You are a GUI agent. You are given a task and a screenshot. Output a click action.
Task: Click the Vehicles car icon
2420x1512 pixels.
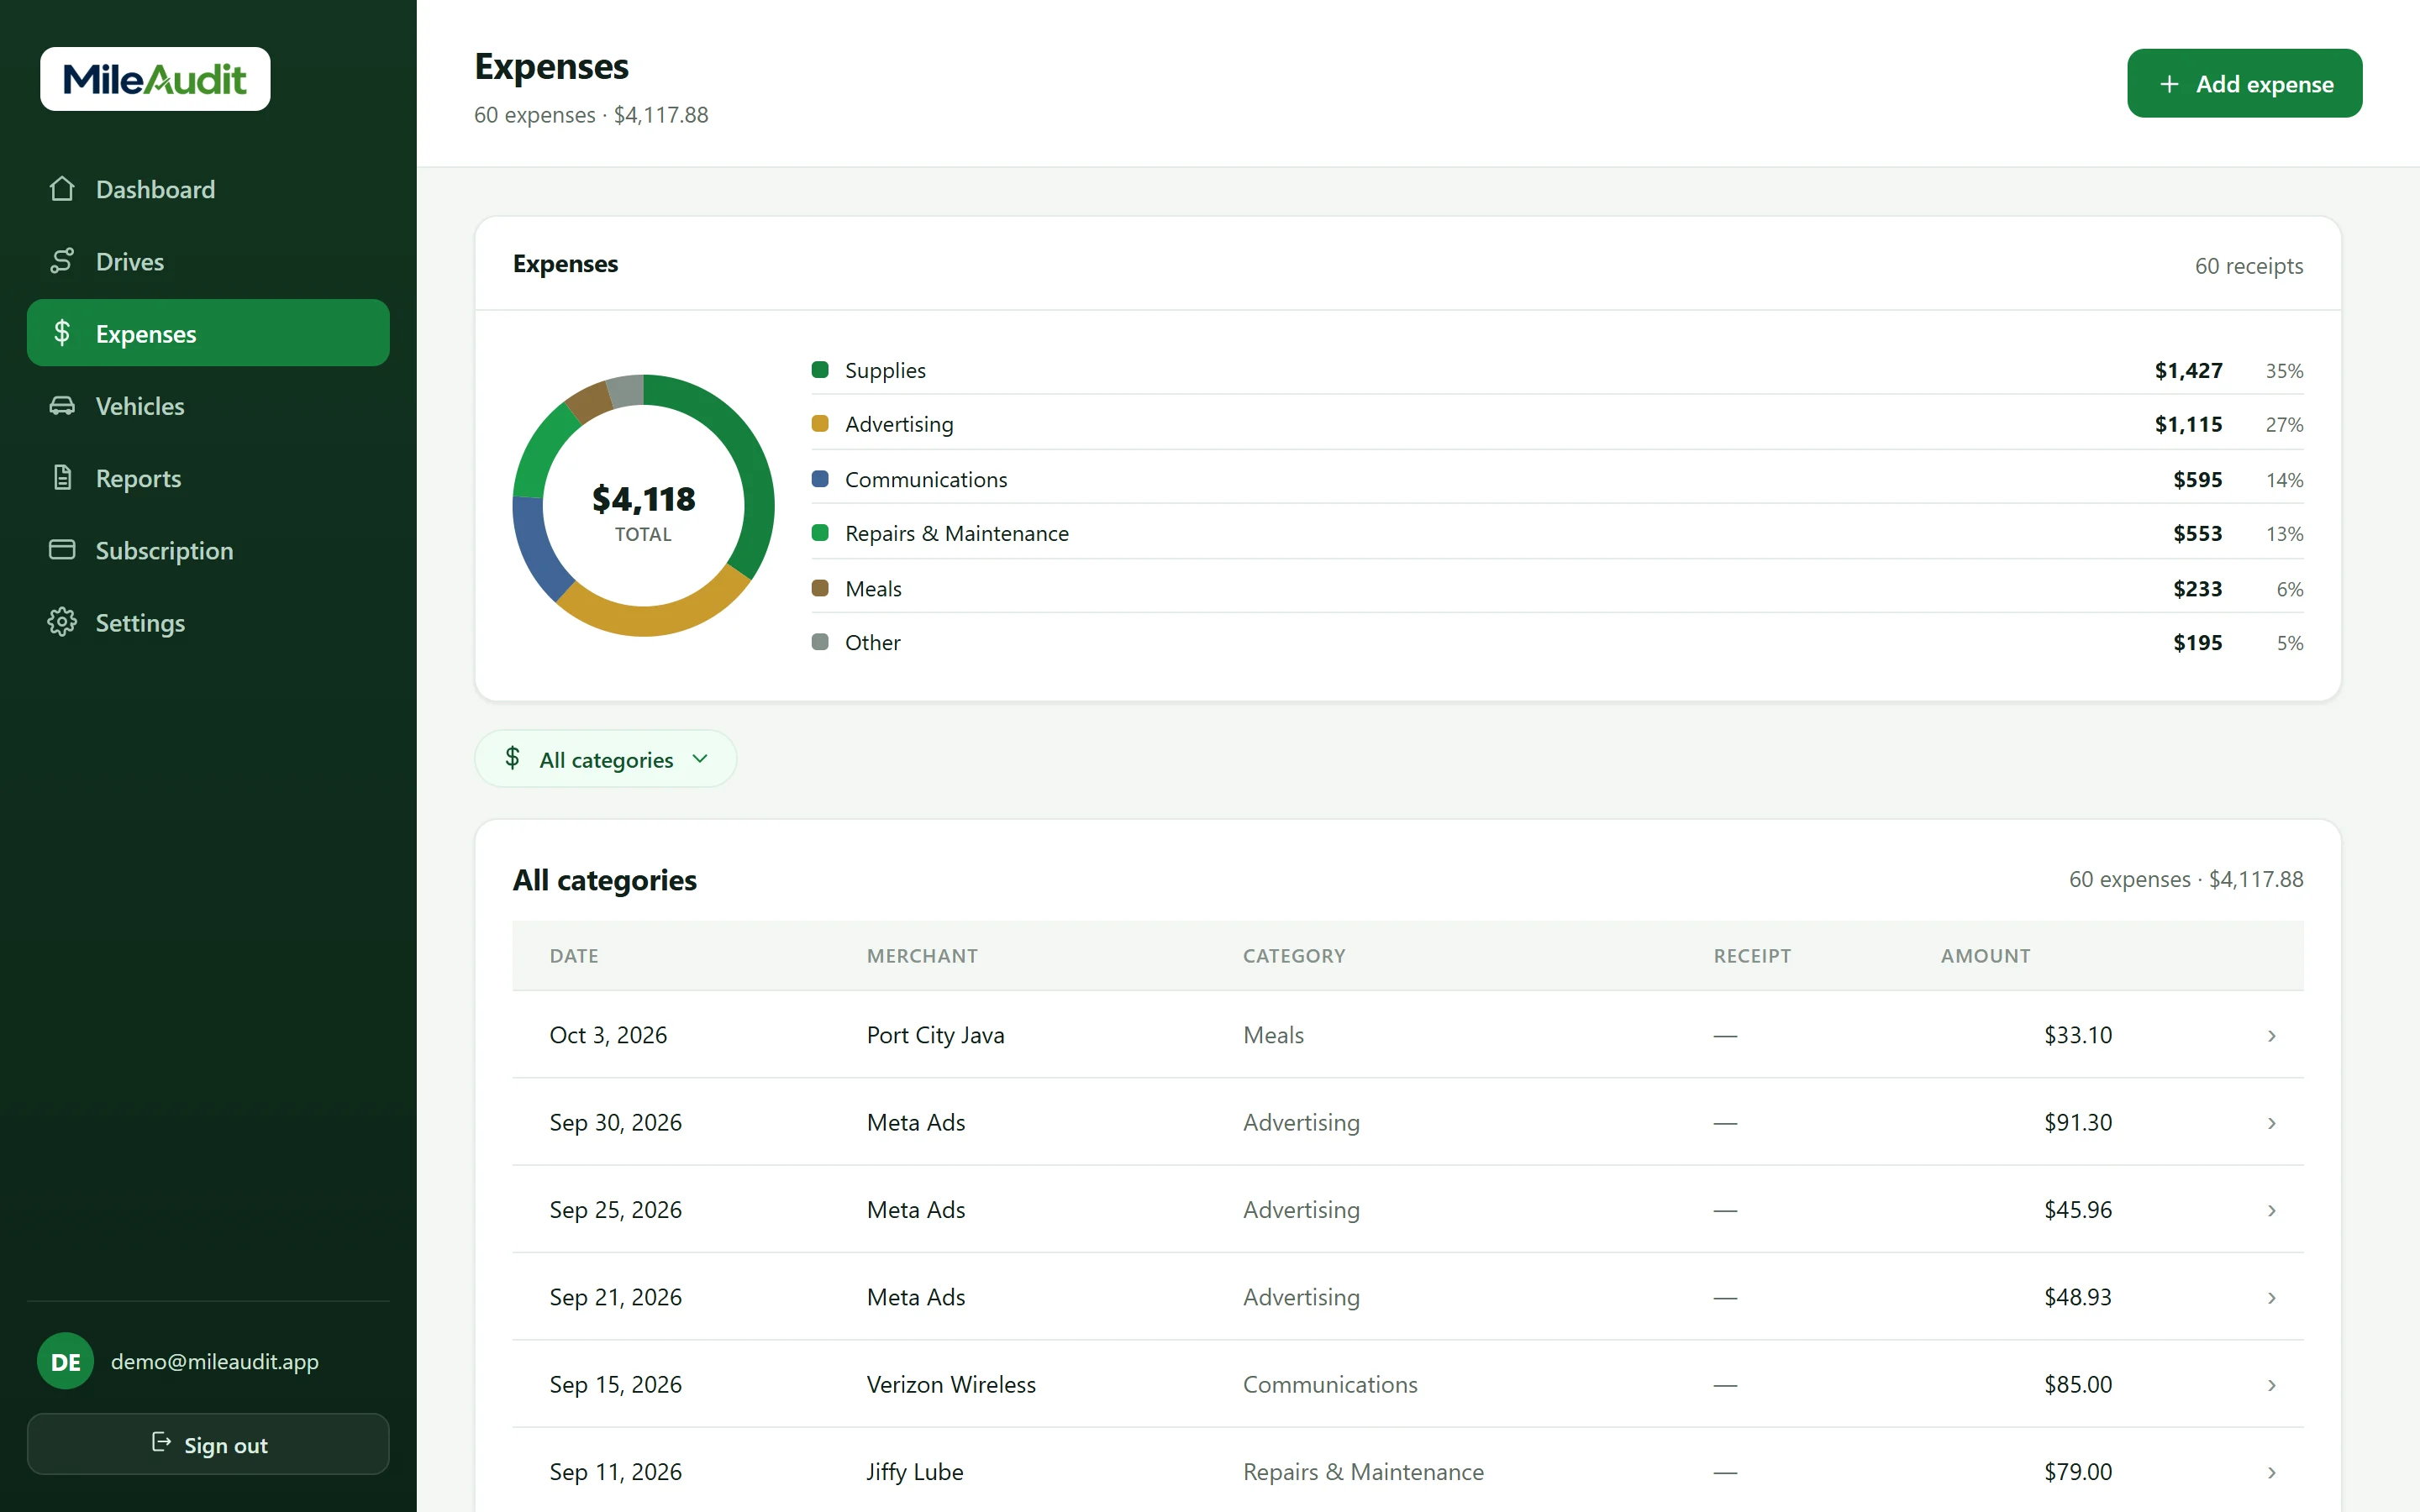(x=62, y=405)
